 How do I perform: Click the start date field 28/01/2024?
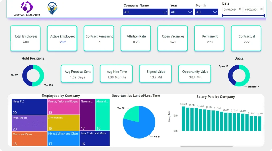[x=230, y=10]
